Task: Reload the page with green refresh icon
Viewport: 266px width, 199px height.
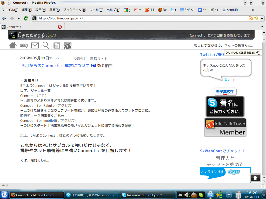Action: pos(26,18)
